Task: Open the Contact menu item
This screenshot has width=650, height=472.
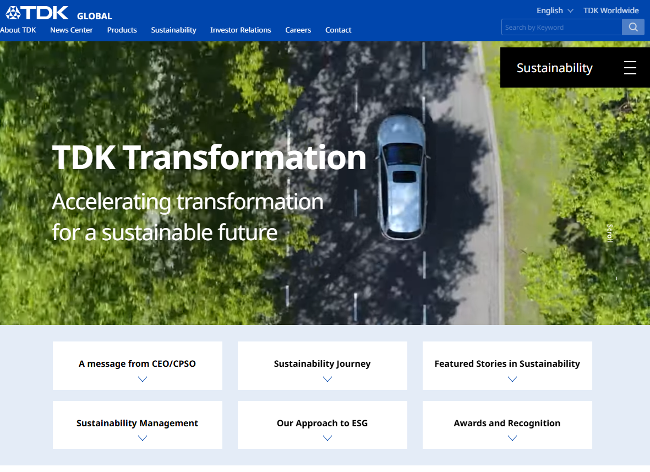Action: [x=338, y=30]
